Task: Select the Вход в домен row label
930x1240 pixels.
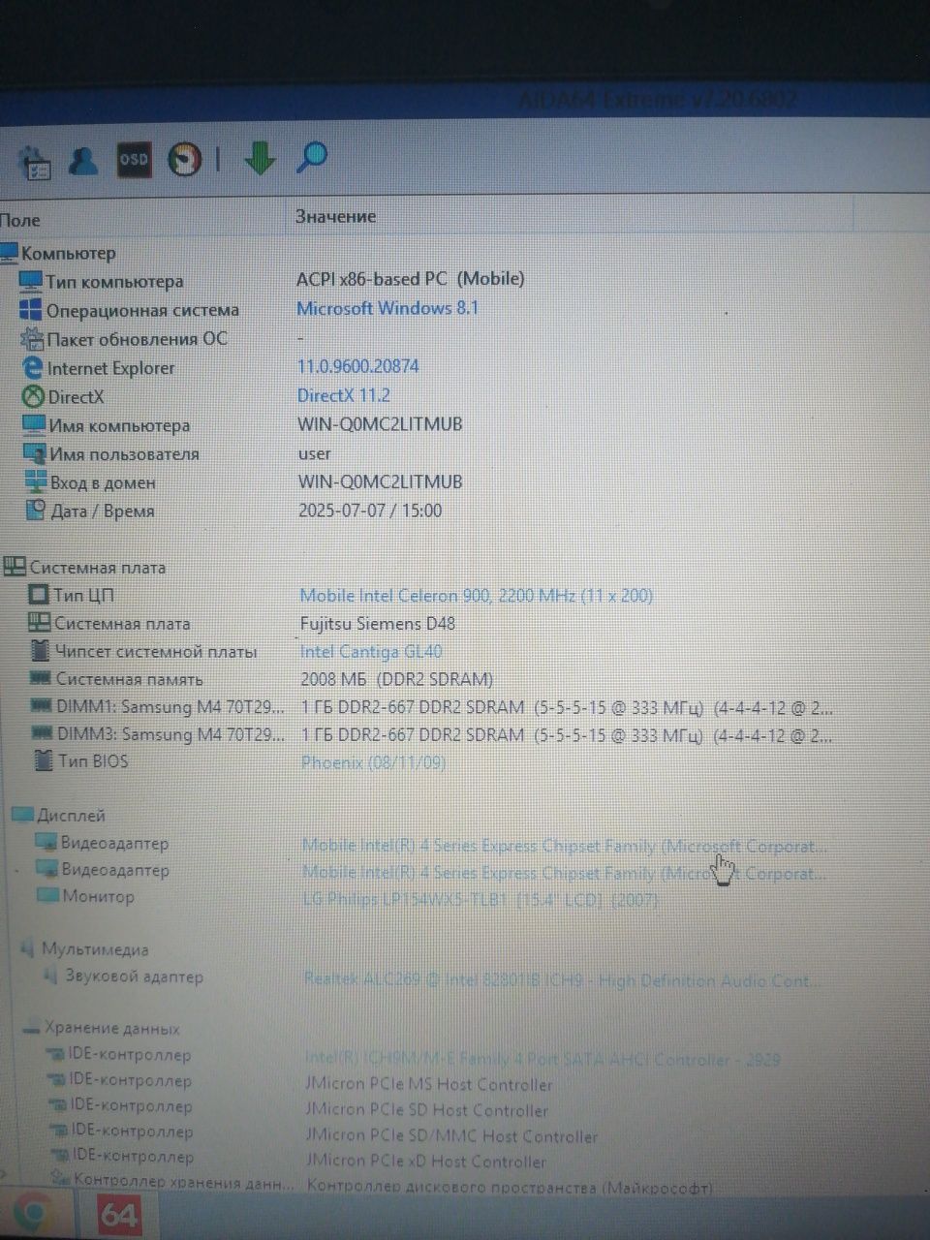Action: [x=103, y=482]
